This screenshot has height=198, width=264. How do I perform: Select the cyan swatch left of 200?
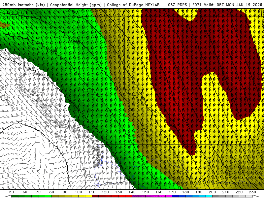click(209, 196)
